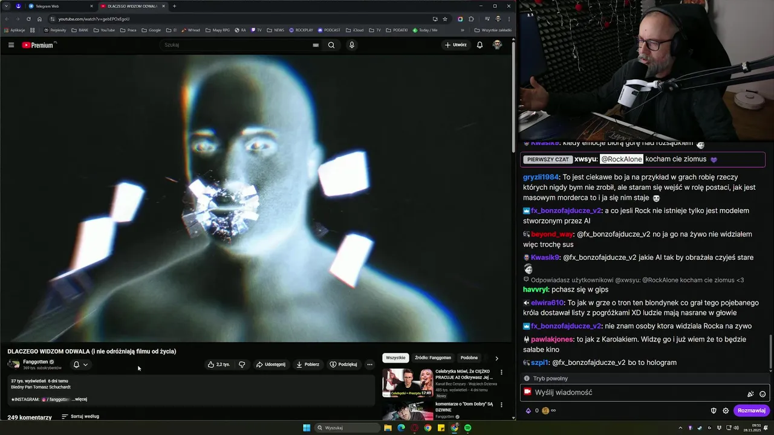Image resolution: width=774 pixels, height=435 pixels.
Task: Show more bookmarks with the chevron overflow
Action: pos(463,30)
